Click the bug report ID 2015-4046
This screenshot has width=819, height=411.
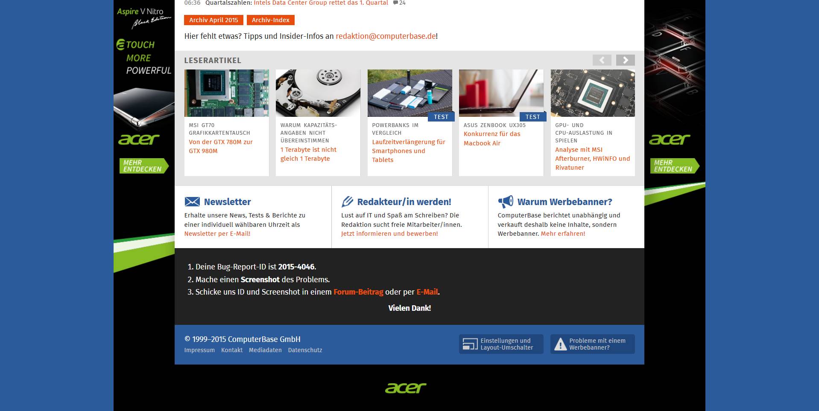[296, 267]
